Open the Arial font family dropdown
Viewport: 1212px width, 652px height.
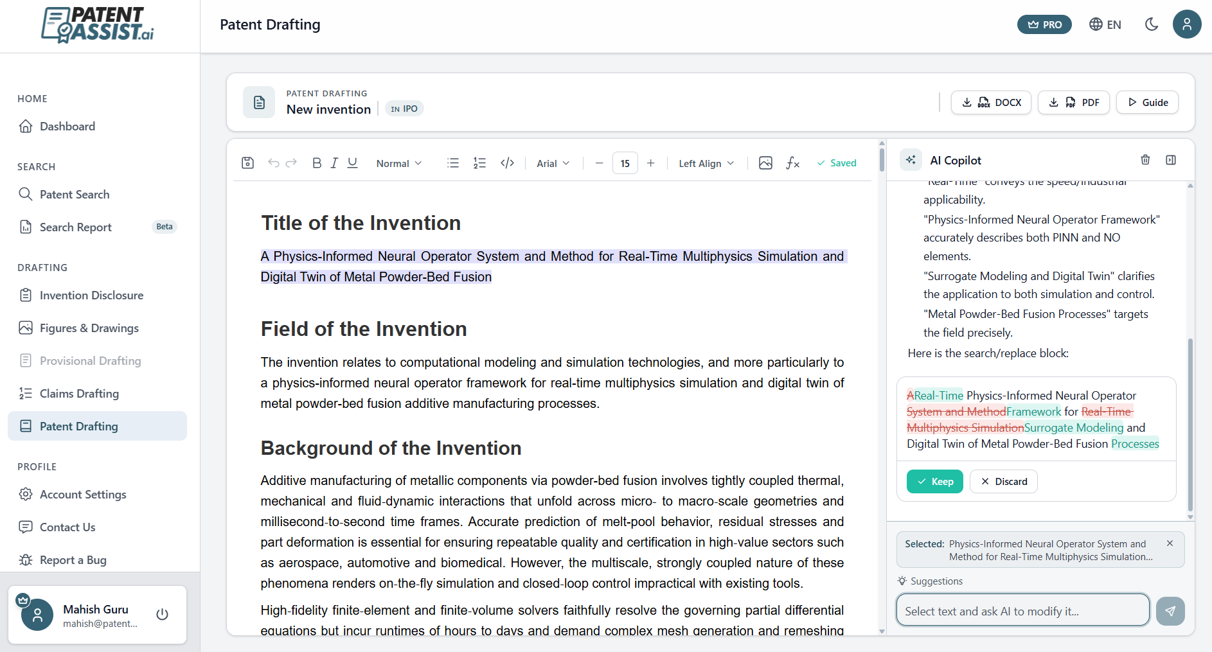552,163
